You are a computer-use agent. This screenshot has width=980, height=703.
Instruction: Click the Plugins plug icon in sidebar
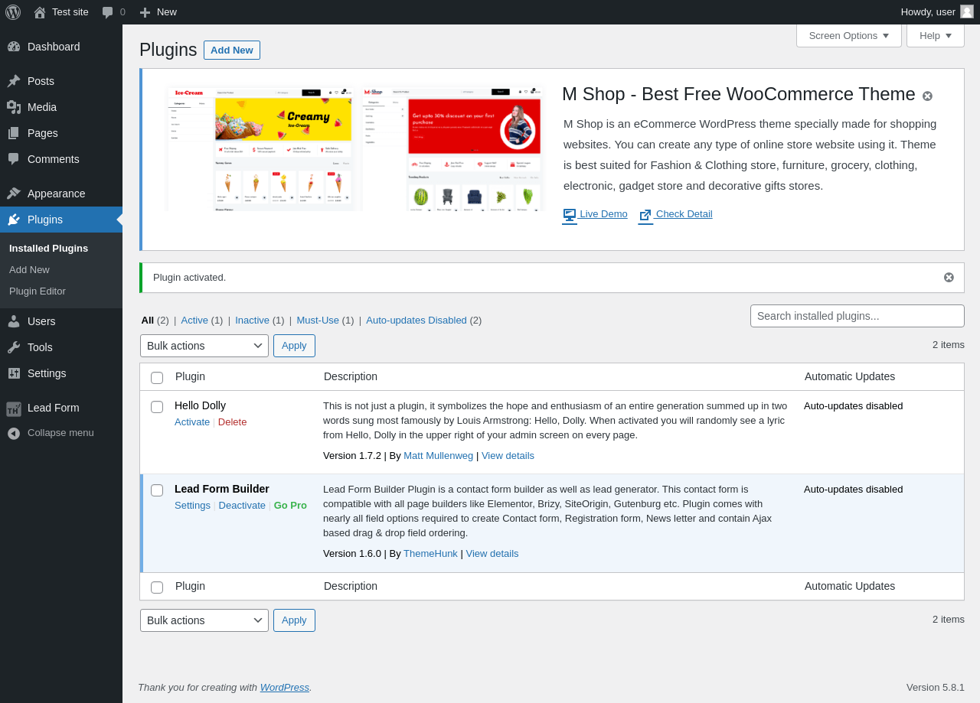click(x=14, y=220)
